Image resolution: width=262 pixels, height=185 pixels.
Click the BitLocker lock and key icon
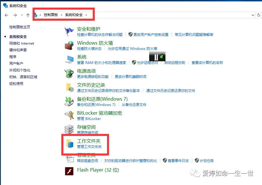(69, 115)
